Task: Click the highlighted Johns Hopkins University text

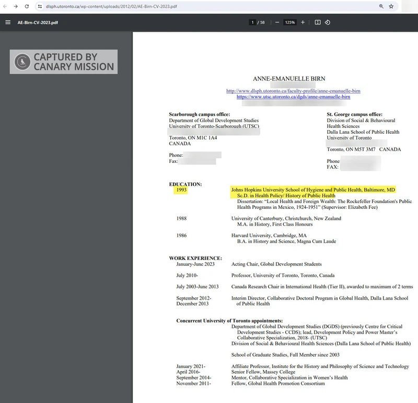Action: [313, 189]
